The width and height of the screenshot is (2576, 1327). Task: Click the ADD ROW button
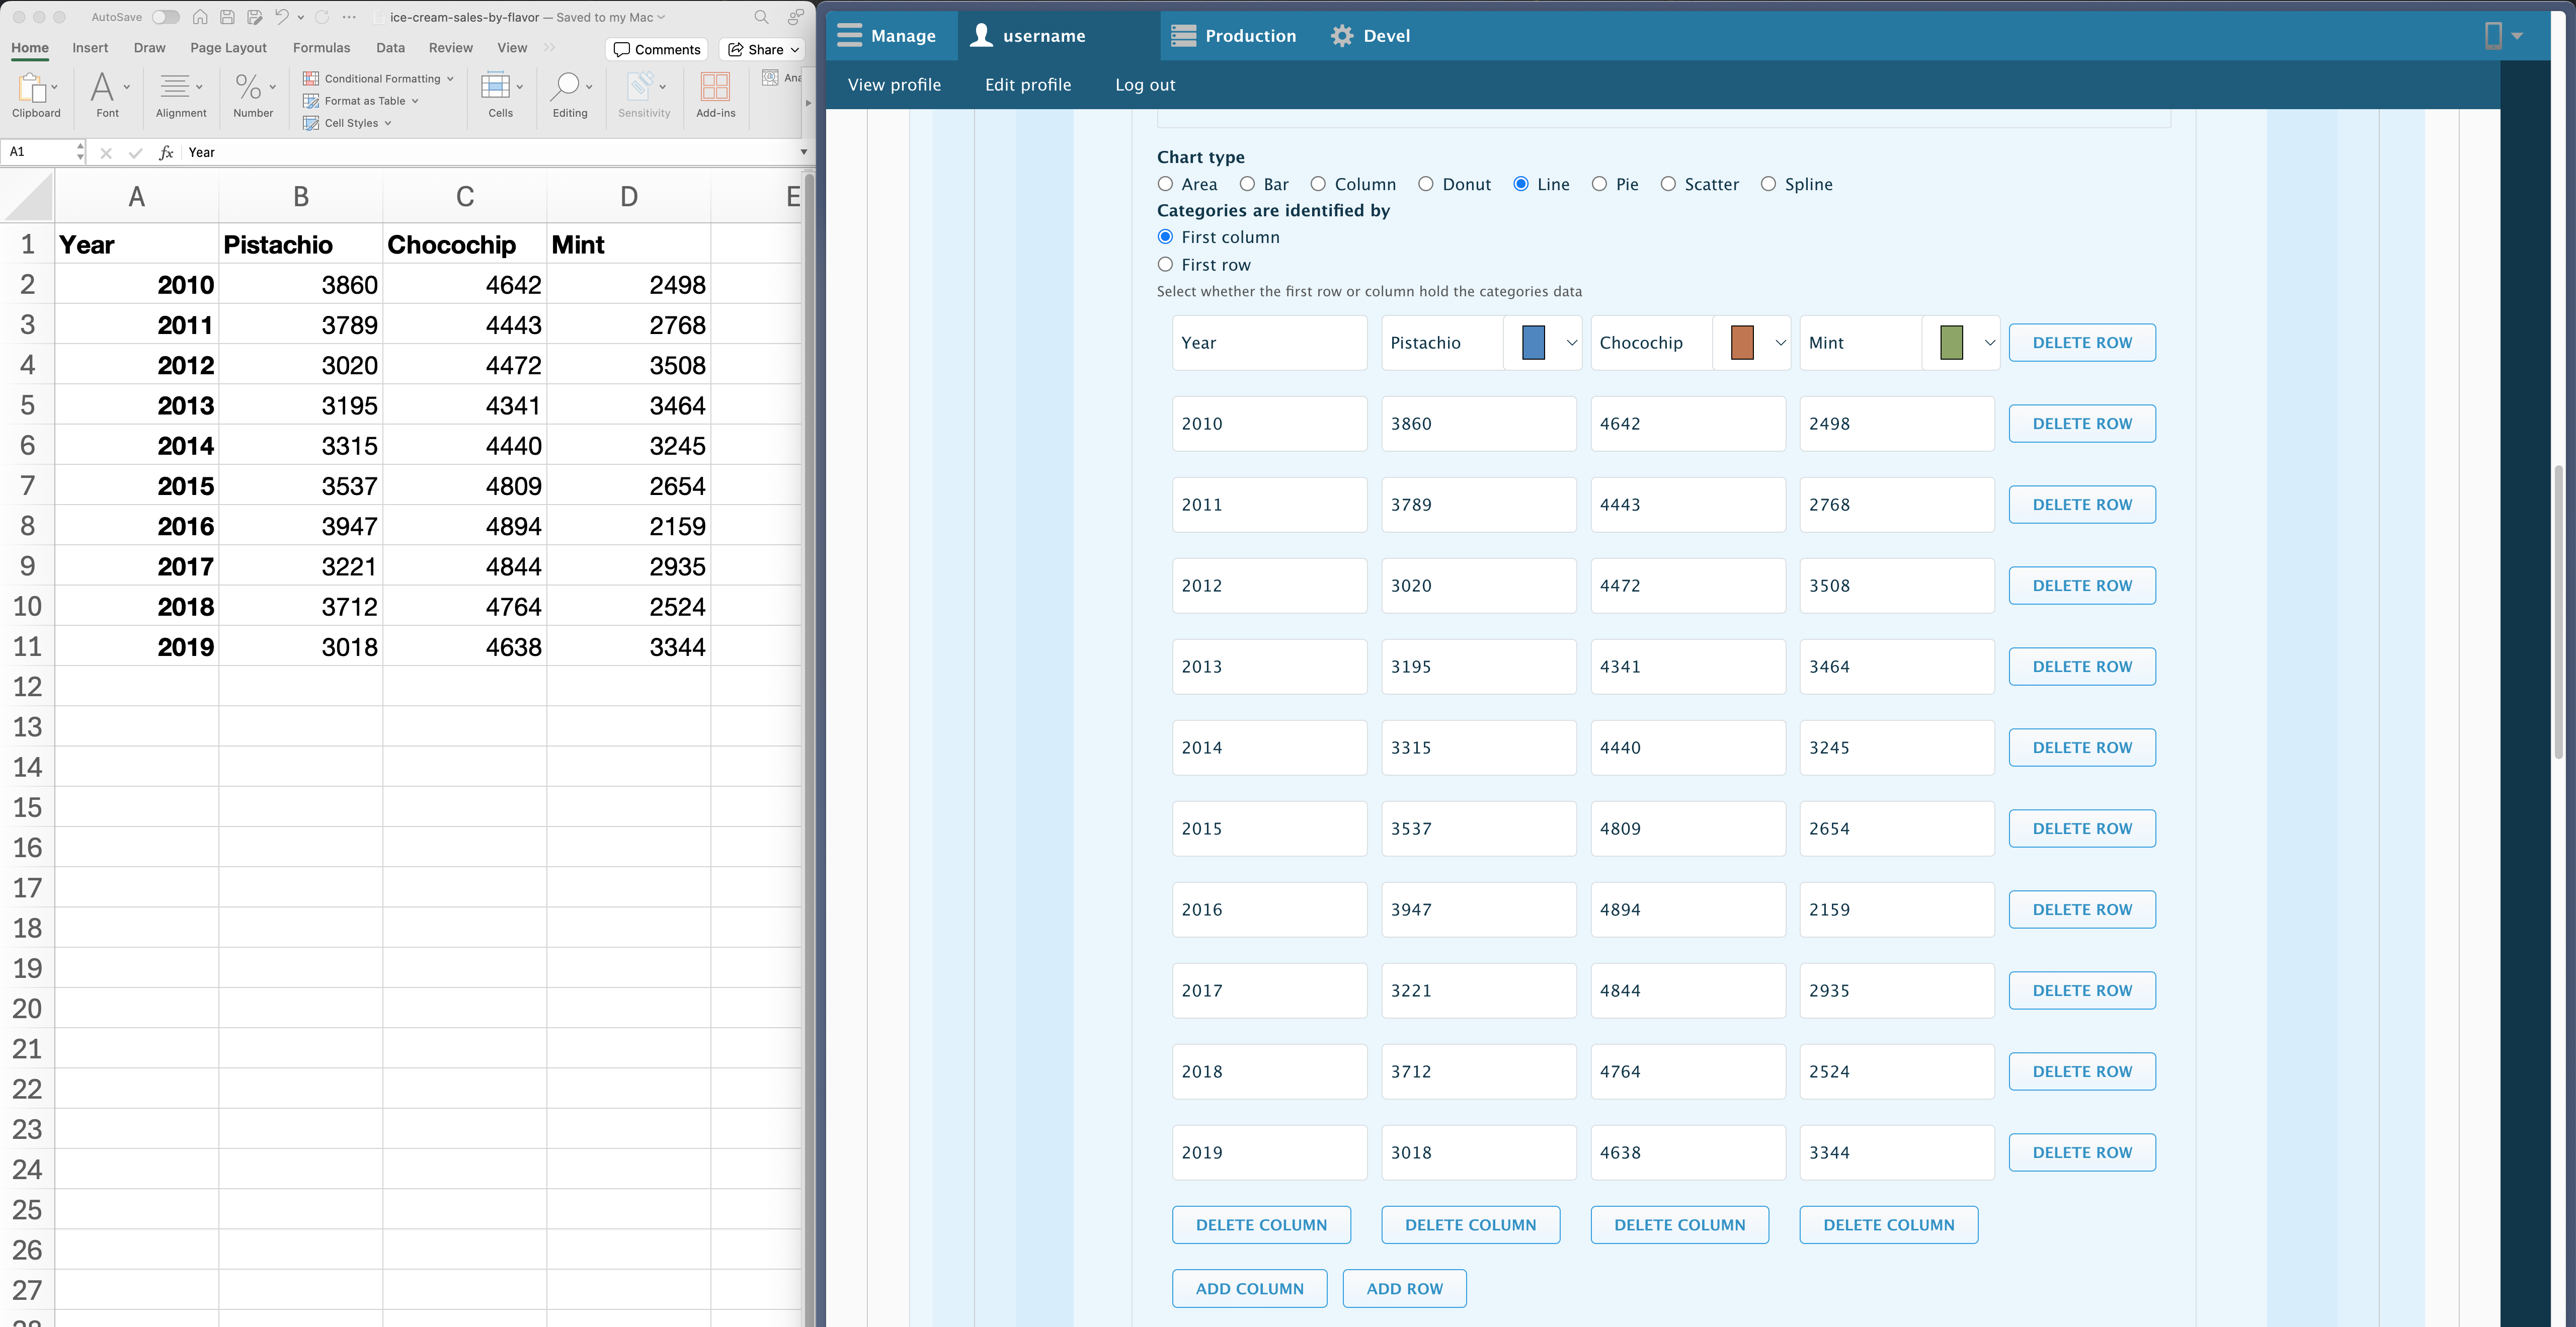1404,1288
